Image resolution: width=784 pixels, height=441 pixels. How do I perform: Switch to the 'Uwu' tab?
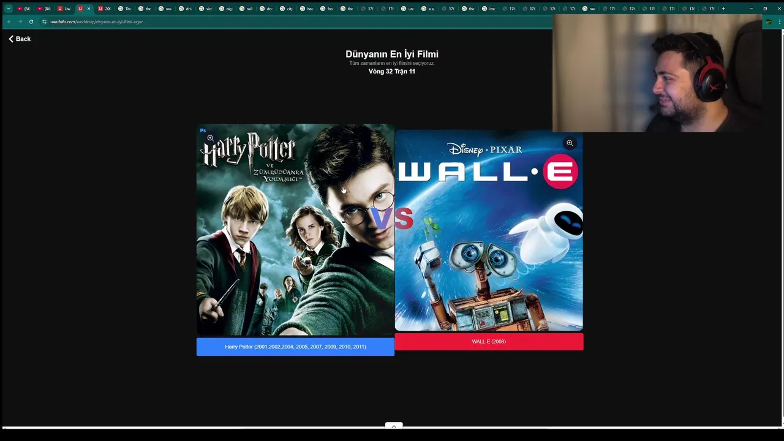[64, 9]
